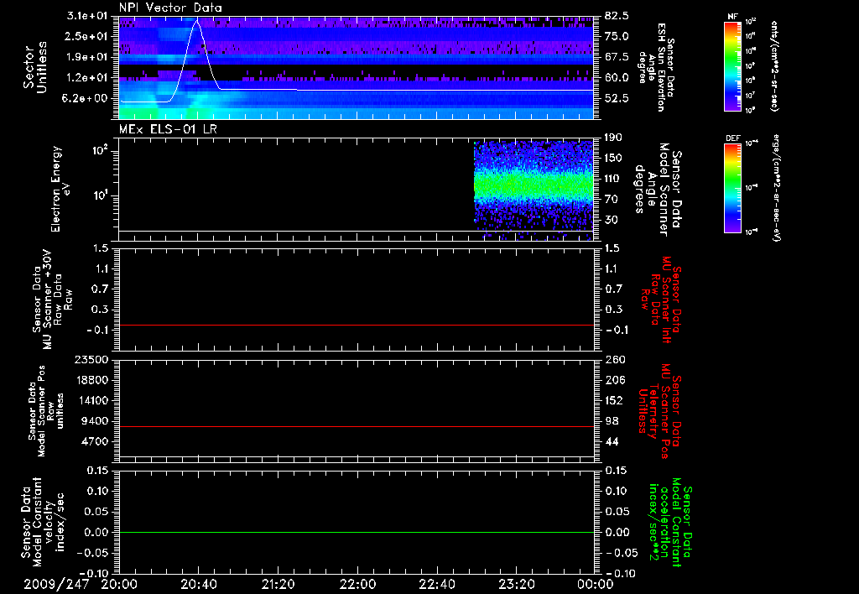The image size is (859, 594).
Task: Click the "20:40" time axis label
Action: (198, 584)
